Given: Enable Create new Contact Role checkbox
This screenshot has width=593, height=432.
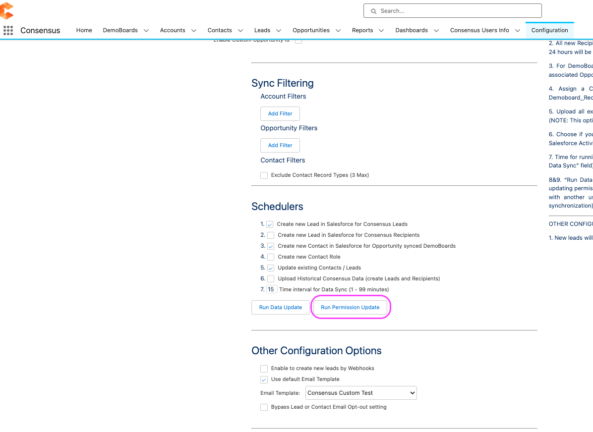Looking at the screenshot, I should pyautogui.click(x=271, y=258).
